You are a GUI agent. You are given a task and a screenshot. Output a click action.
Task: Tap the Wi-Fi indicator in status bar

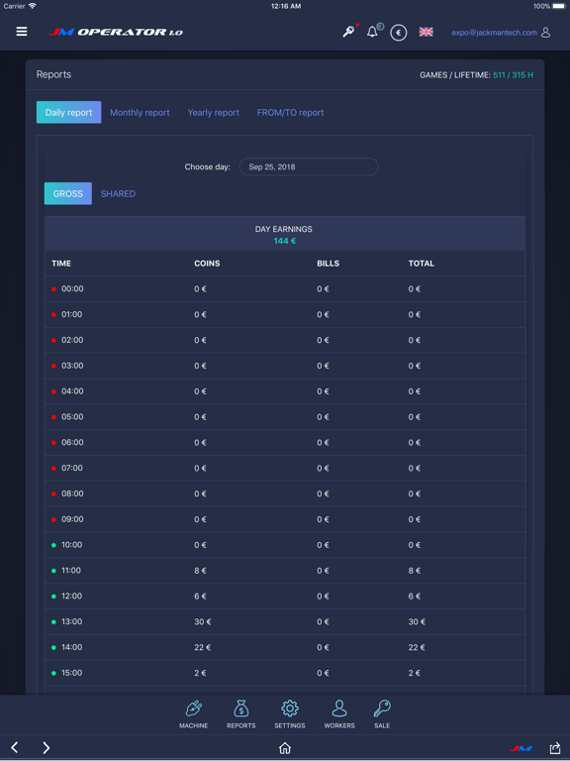[32, 6]
